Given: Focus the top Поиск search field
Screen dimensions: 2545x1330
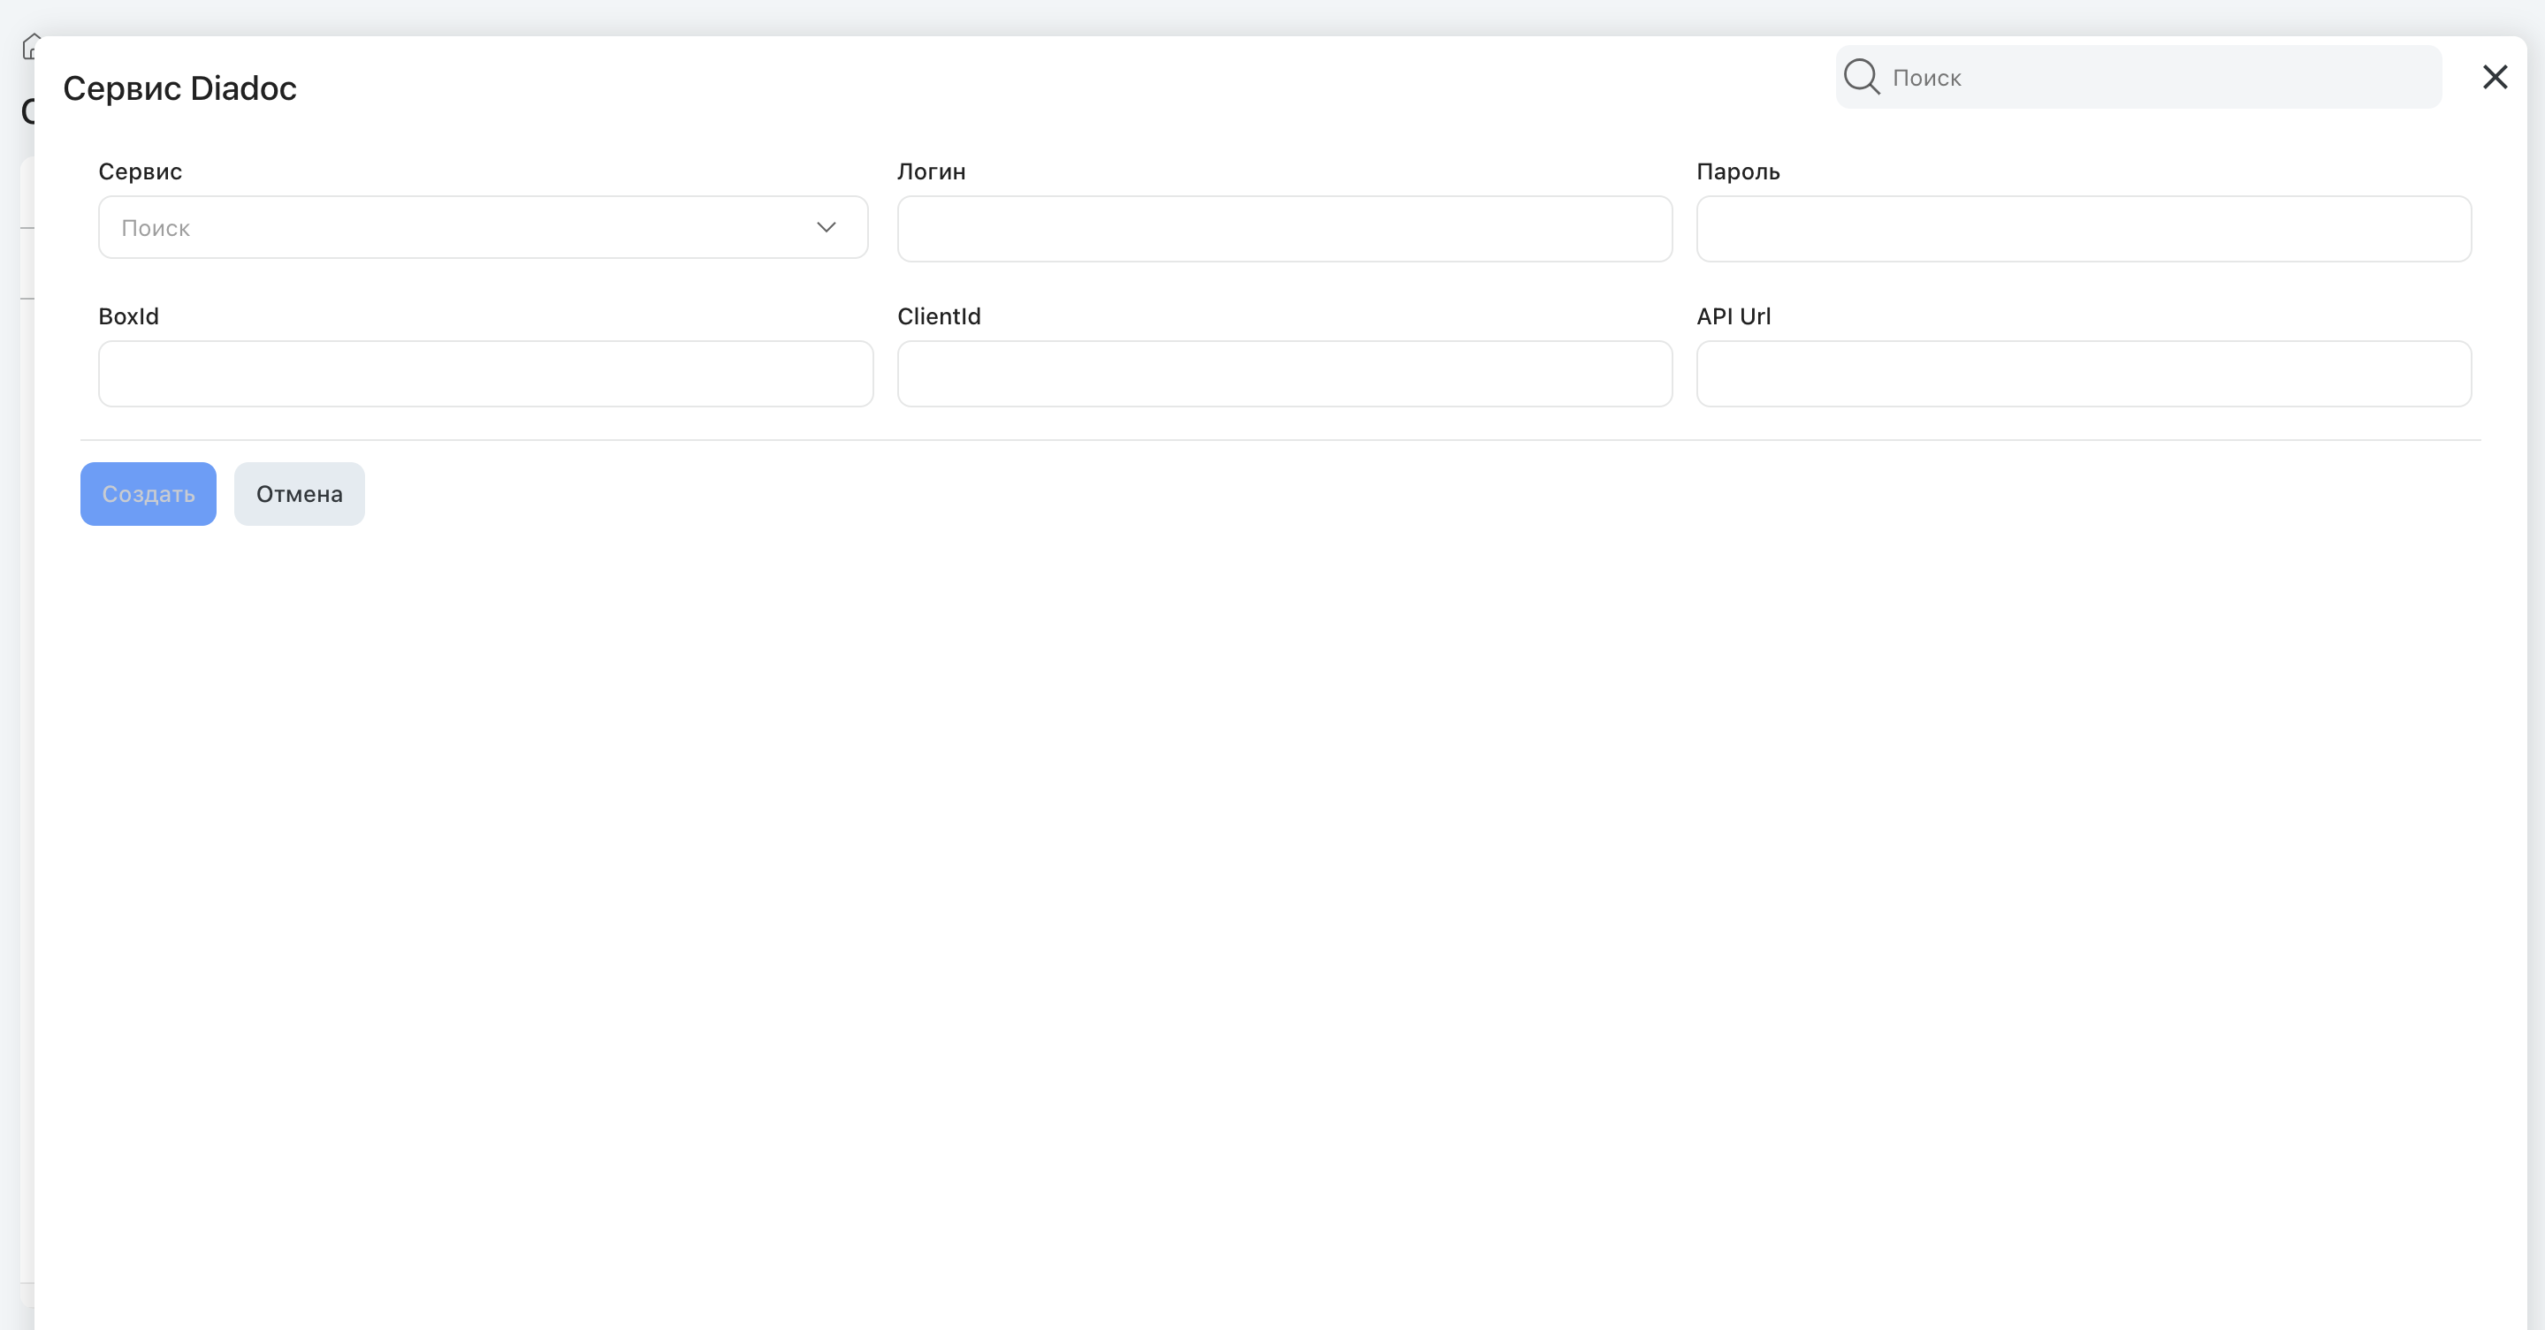Looking at the screenshot, I should click(x=2138, y=77).
